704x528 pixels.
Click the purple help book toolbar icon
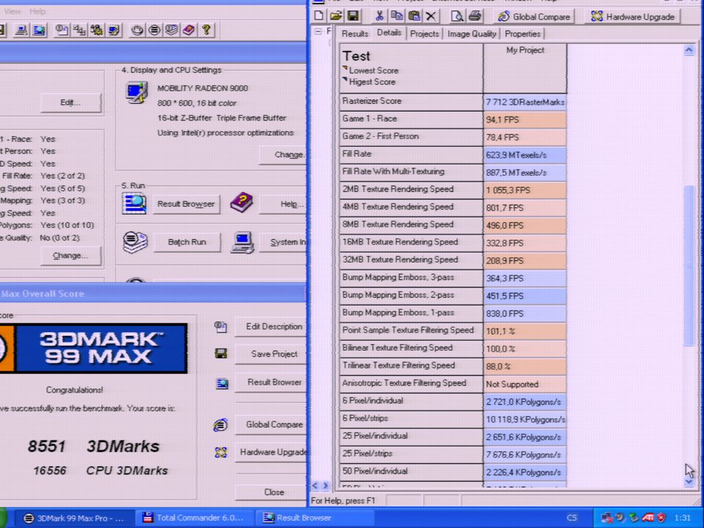point(188,30)
